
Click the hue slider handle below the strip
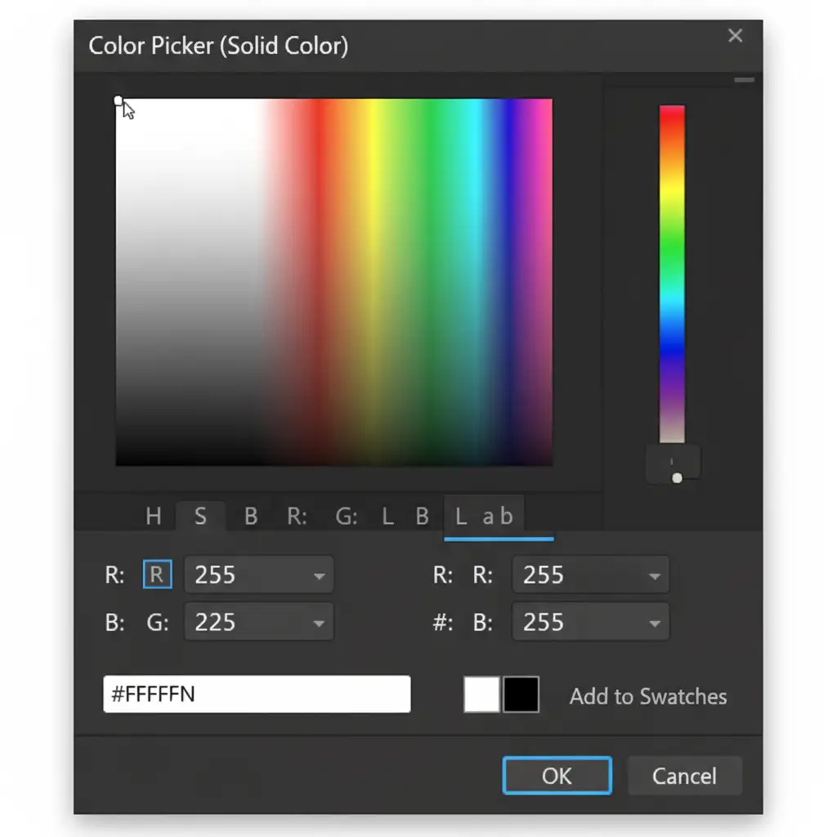point(676,477)
